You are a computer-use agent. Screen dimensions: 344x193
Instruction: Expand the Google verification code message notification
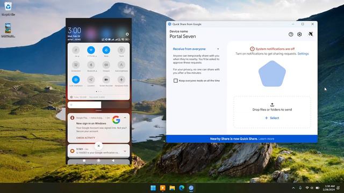click(125, 151)
